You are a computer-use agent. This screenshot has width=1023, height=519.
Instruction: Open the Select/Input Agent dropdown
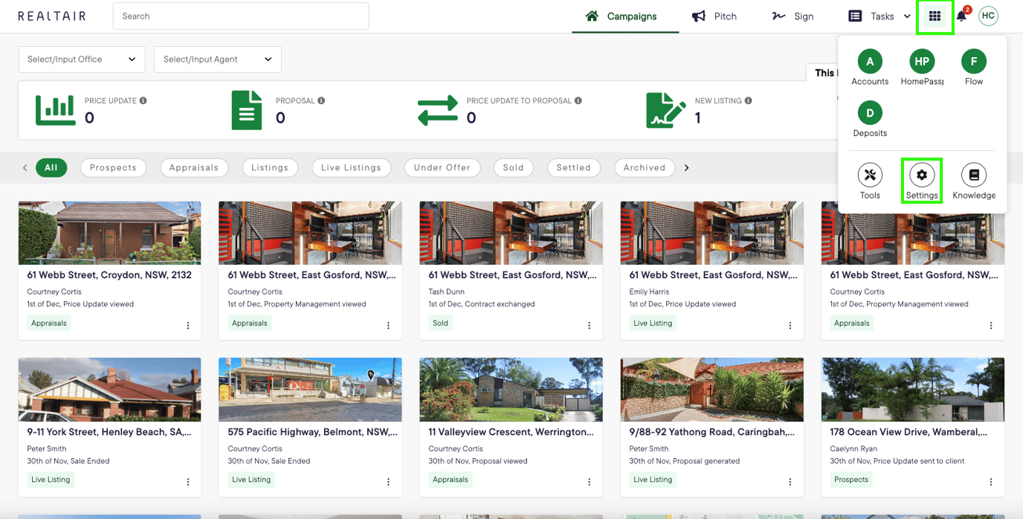click(217, 59)
